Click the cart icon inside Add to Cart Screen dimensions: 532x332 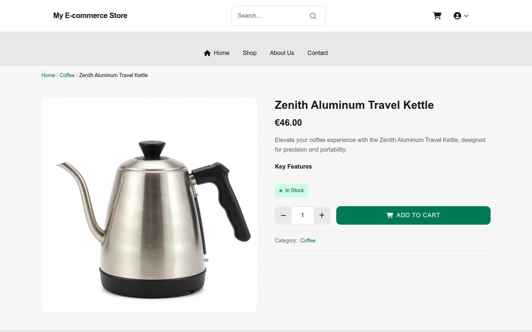click(x=390, y=215)
